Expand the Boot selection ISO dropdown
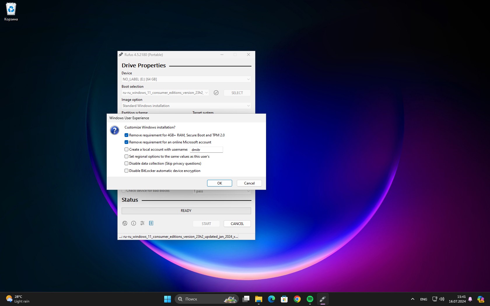Screen dimensions: 490x306 point(165,93)
